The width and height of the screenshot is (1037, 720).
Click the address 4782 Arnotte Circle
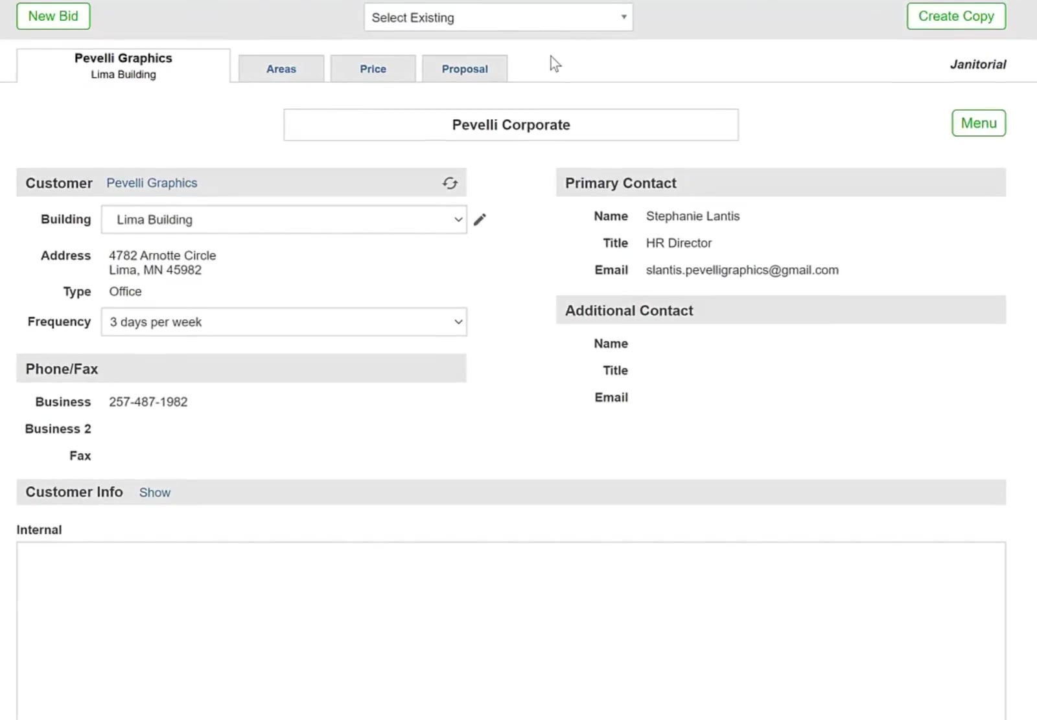click(x=162, y=256)
